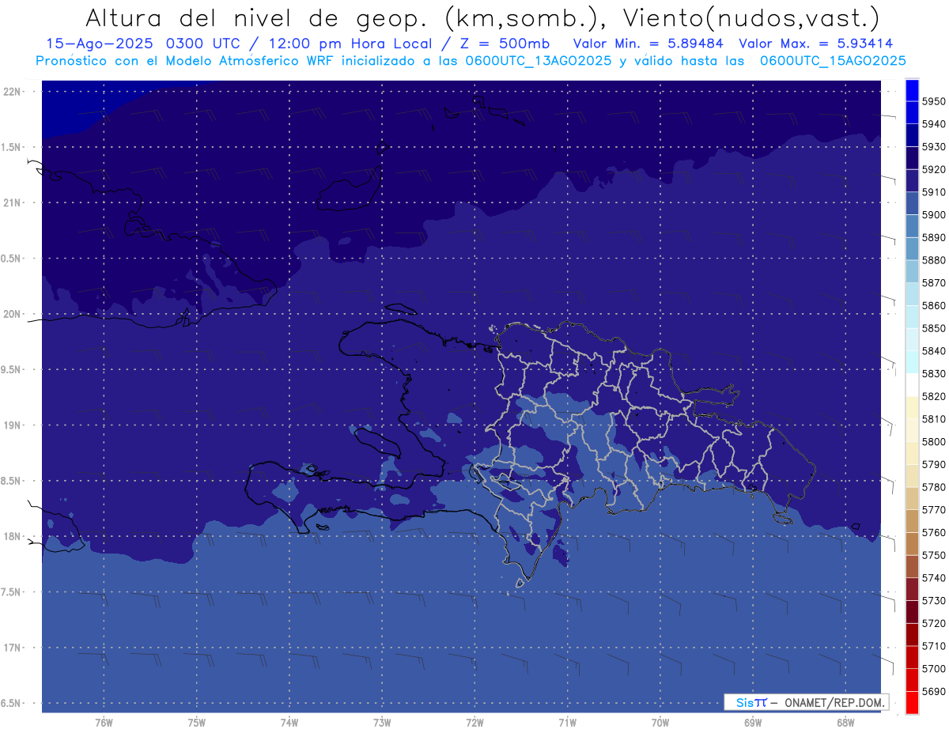This screenshot has width=949, height=733.
Task: Click the '5690' color bar label
Action: 933,691
